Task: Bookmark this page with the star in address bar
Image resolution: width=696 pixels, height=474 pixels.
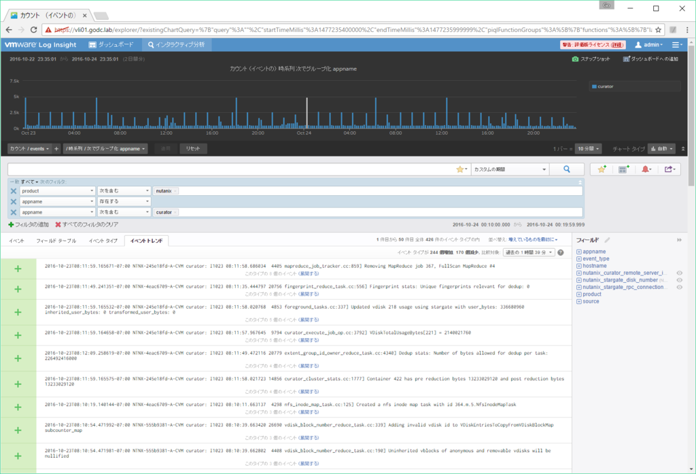Action: tap(658, 30)
